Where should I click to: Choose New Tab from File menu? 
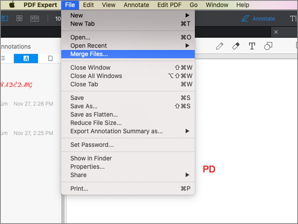[128, 24]
